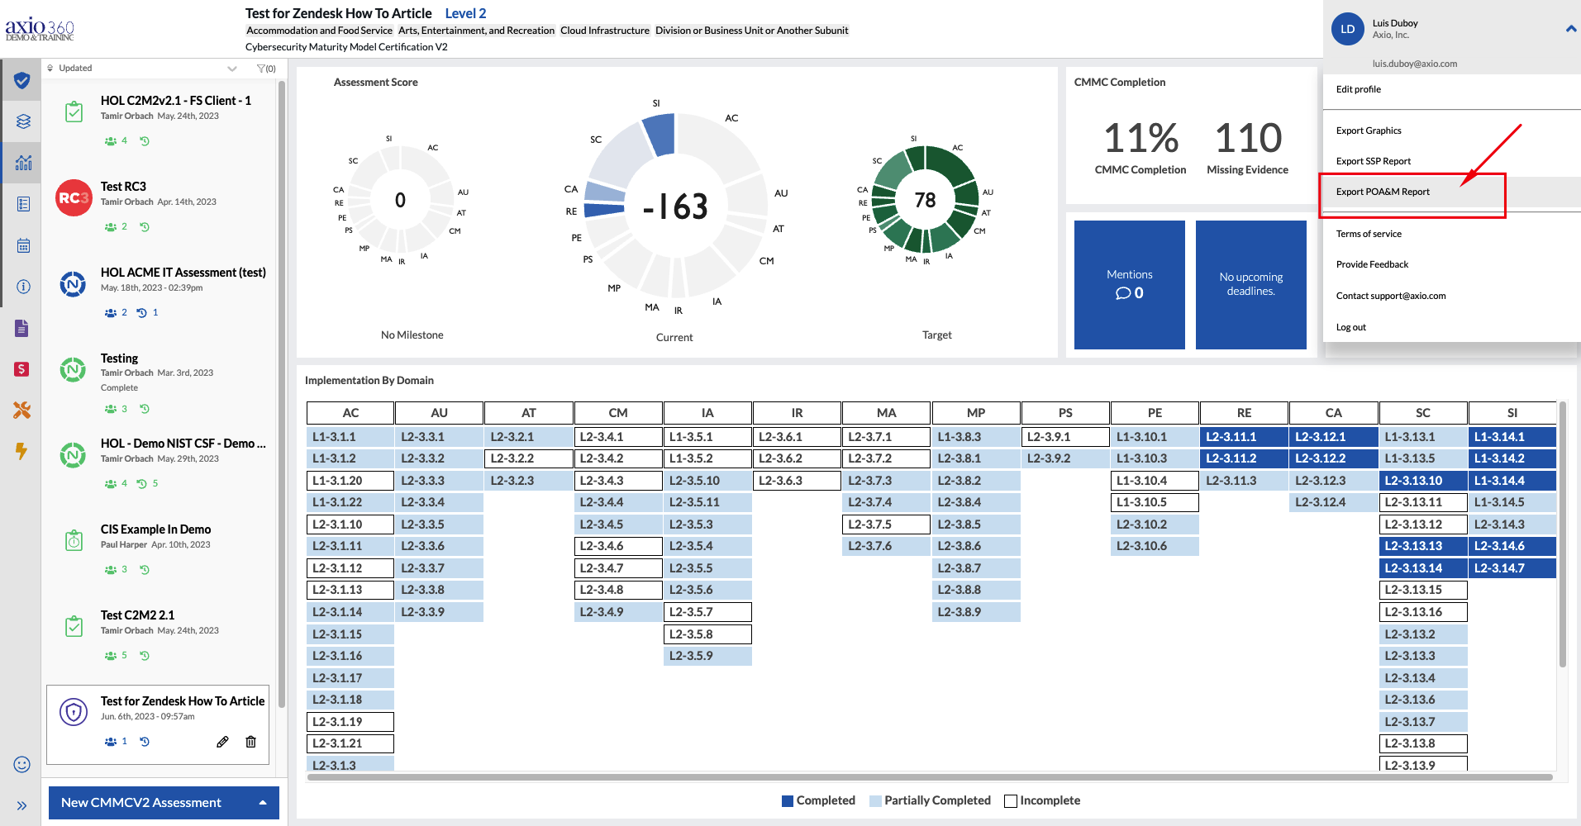Open the yellow lightning bolt sidebar icon
Viewport: 1581px width, 826px height.
tap(21, 451)
